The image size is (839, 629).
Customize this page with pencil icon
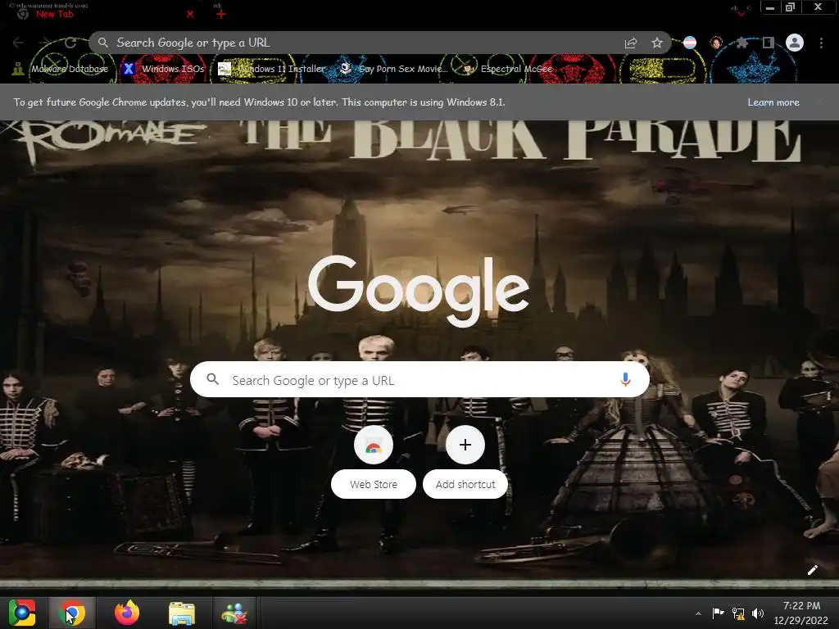(x=812, y=570)
